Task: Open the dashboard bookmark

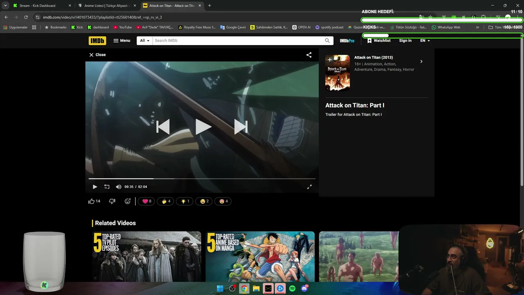Action: pos(98,27)
